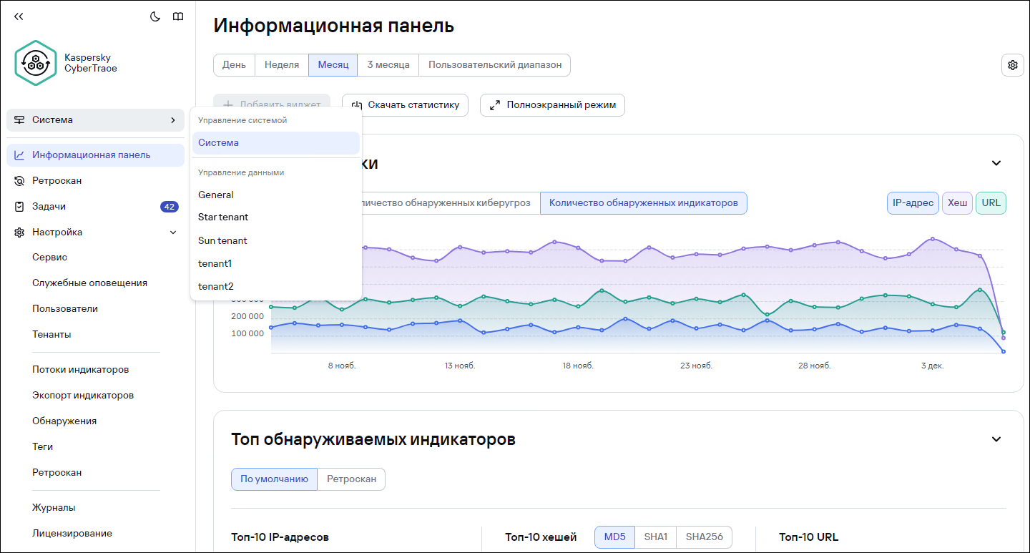Collapse the Настройка sidebar section
The width and height of the screenshot is (1030, 553).
tap(172, 233)
